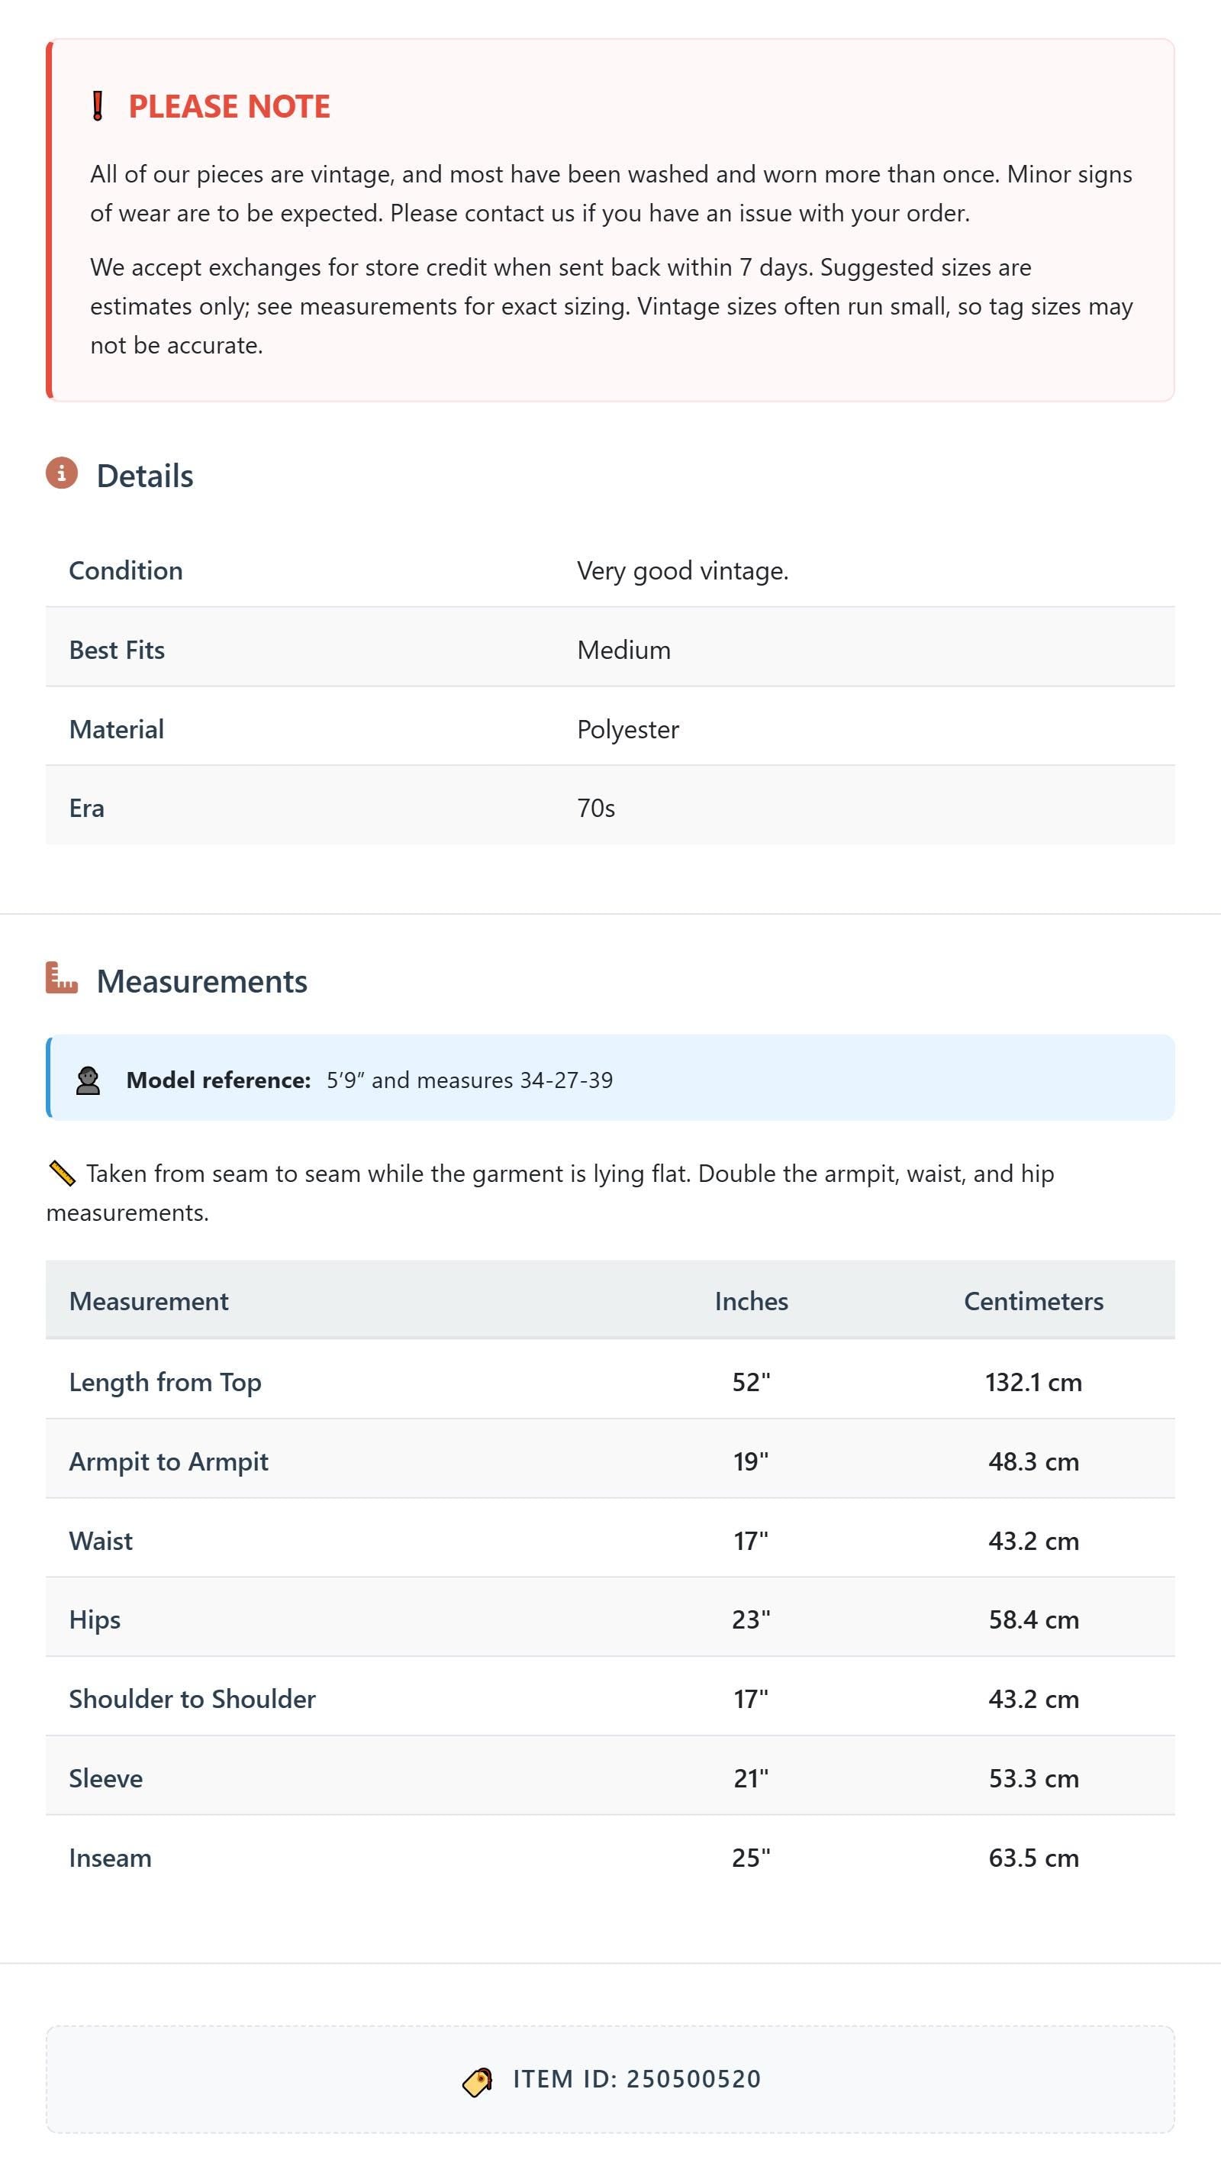Click the yellow ruler emoji icon
The width and height of the screenshot is (1221, 2173).
coord(63,1174)
